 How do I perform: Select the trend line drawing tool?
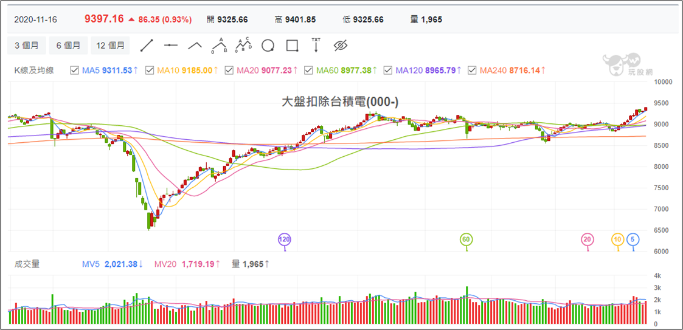tap(147, 46)
